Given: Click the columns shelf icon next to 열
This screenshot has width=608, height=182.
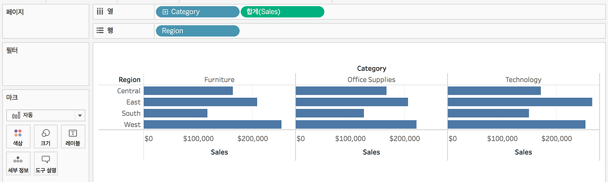Looking at the screenshot, I should coord(100,11).
